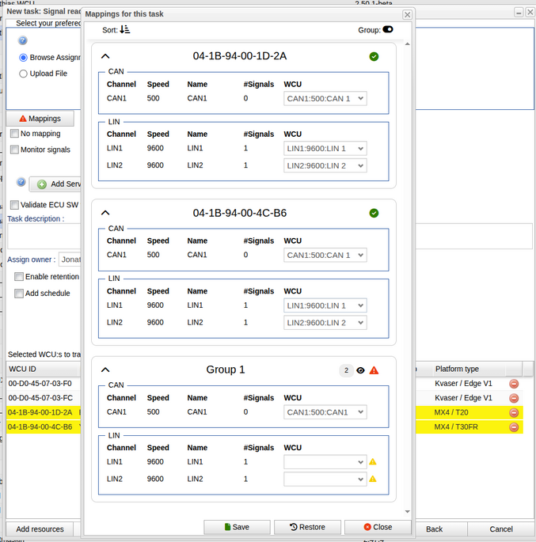
Task: Enable the No mapping checkbox
Action: [x=14, y=134]
